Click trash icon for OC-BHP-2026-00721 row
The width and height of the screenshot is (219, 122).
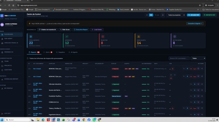[x=202, y=90]
